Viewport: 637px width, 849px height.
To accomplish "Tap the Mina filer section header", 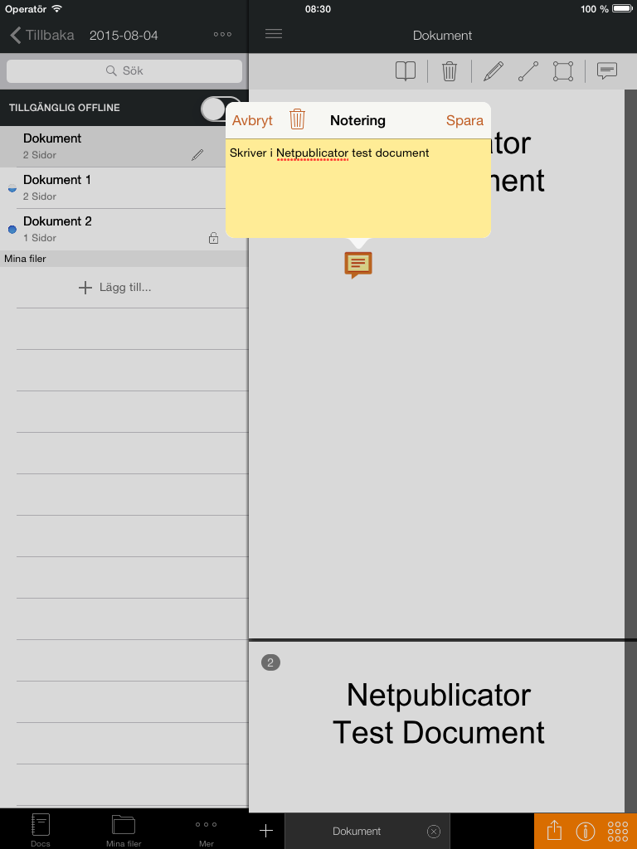I will [x=124, y=259].
